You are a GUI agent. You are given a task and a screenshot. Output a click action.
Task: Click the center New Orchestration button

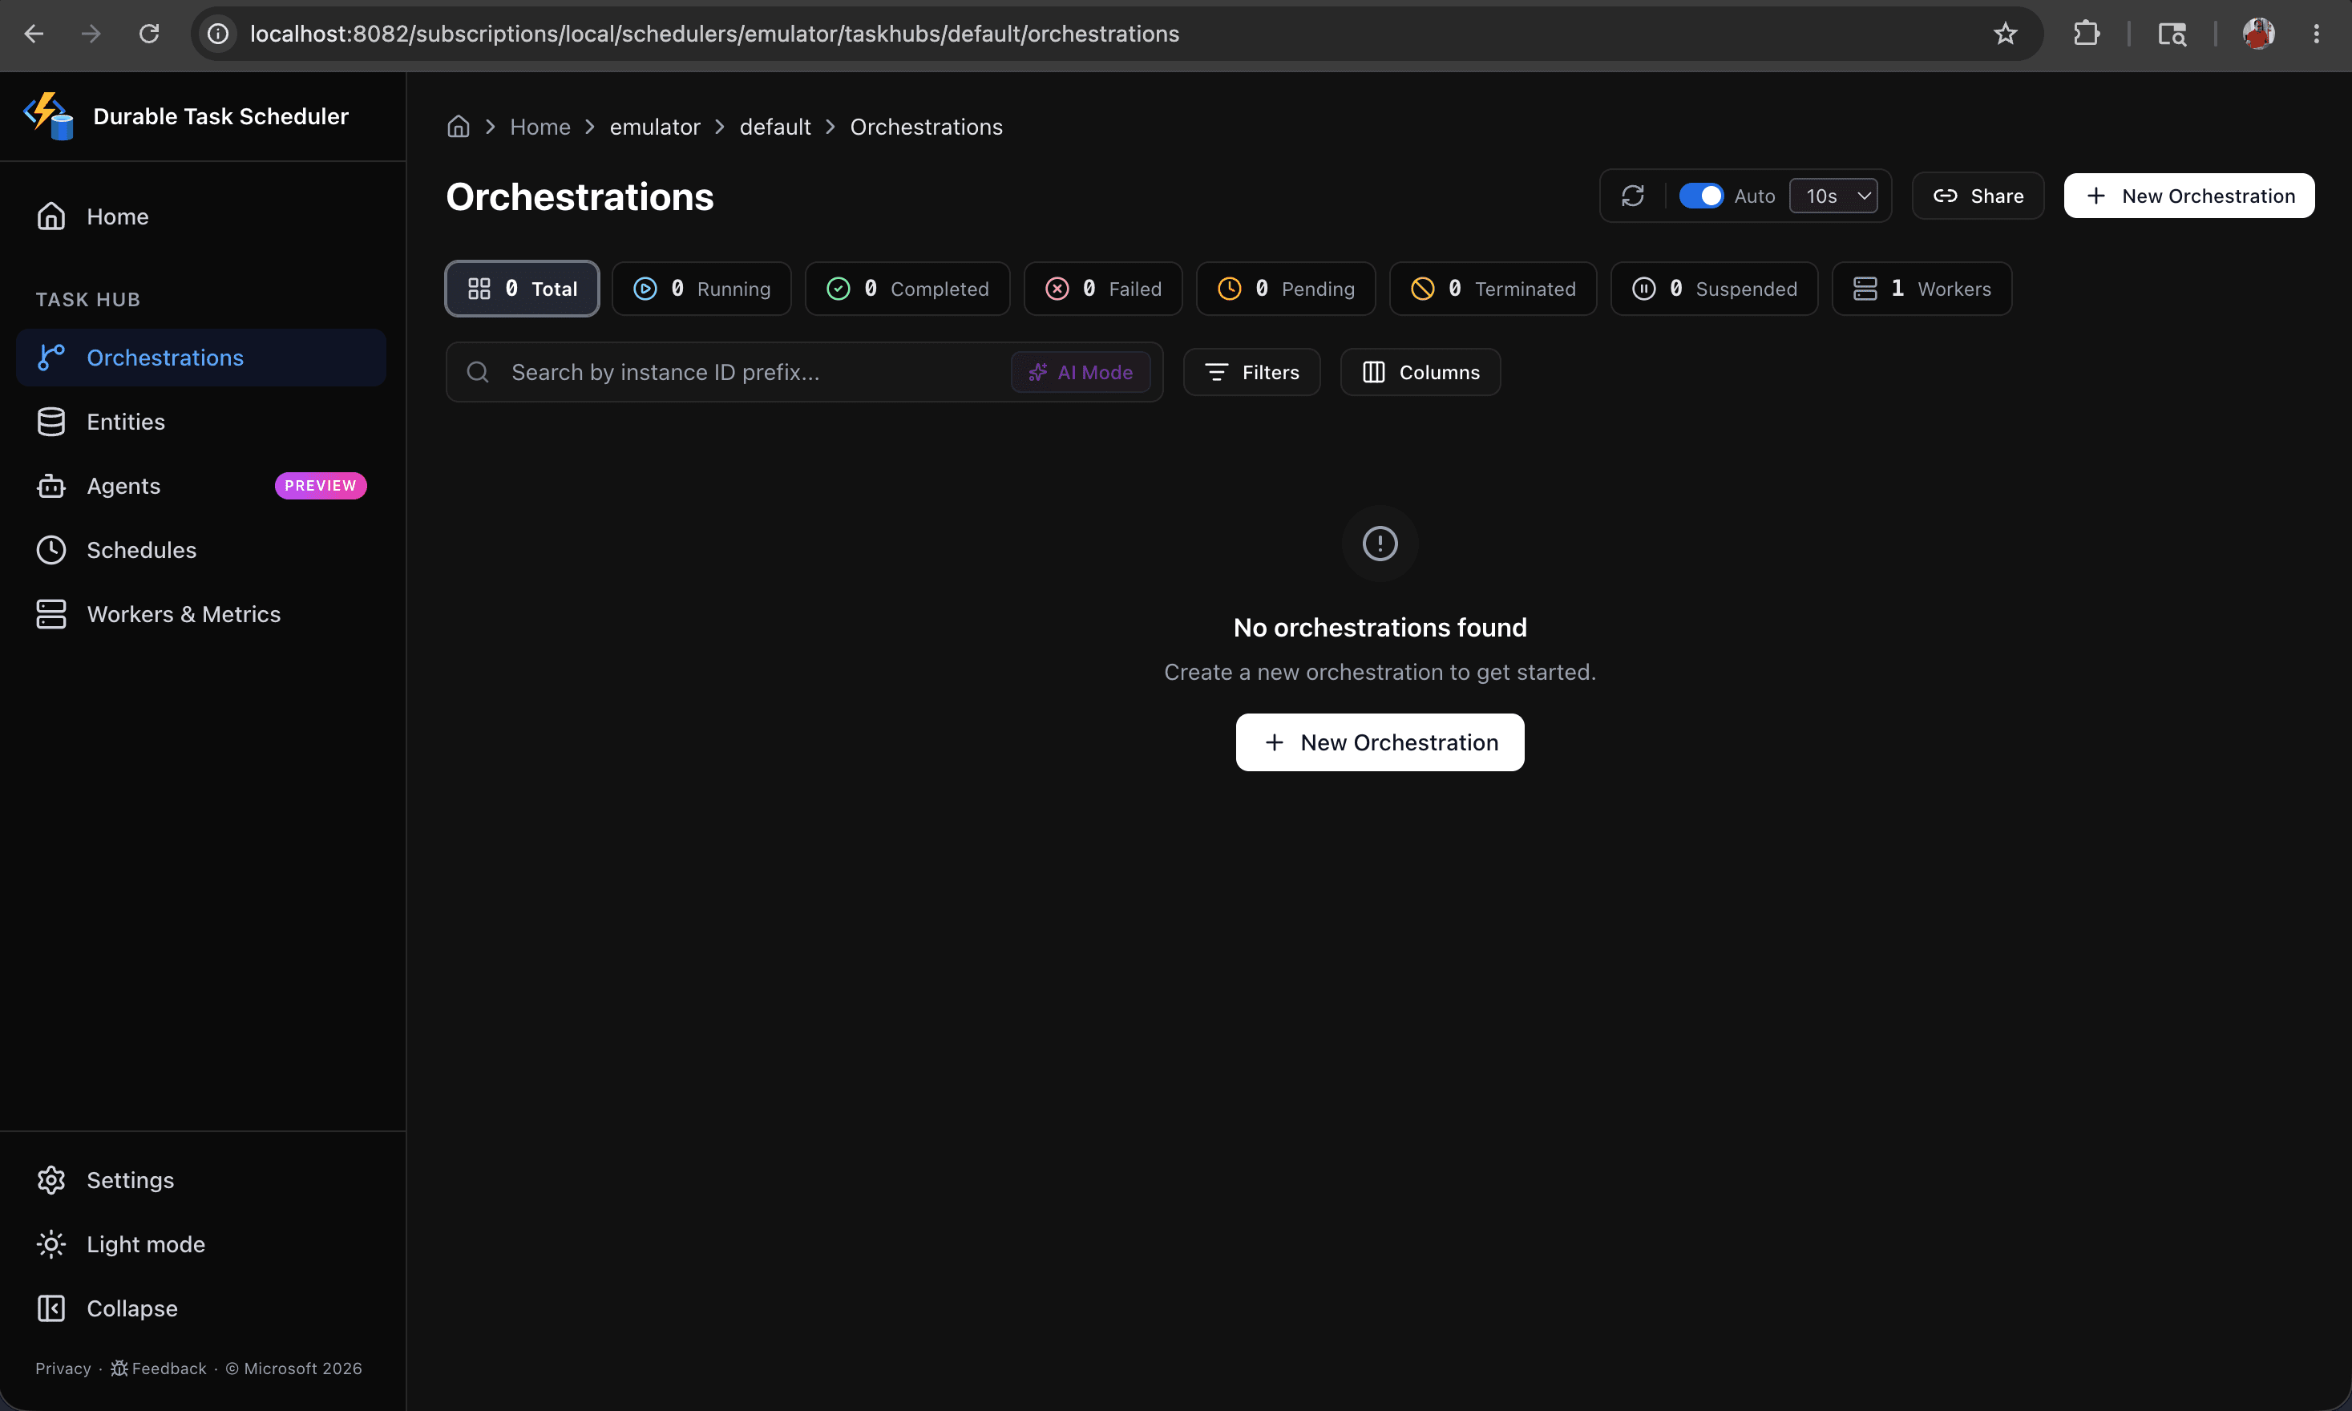coord(1380,742)
